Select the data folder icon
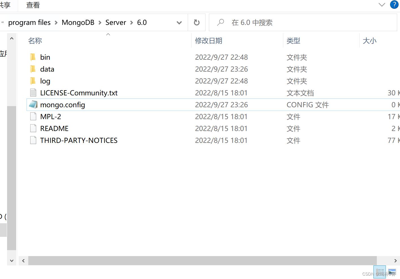Image resolution: width=400 pixels, height=279 pixels. point(33,69)
